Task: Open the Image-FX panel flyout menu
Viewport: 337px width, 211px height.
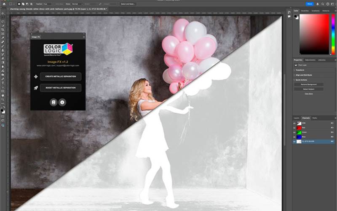Action: 83,37
